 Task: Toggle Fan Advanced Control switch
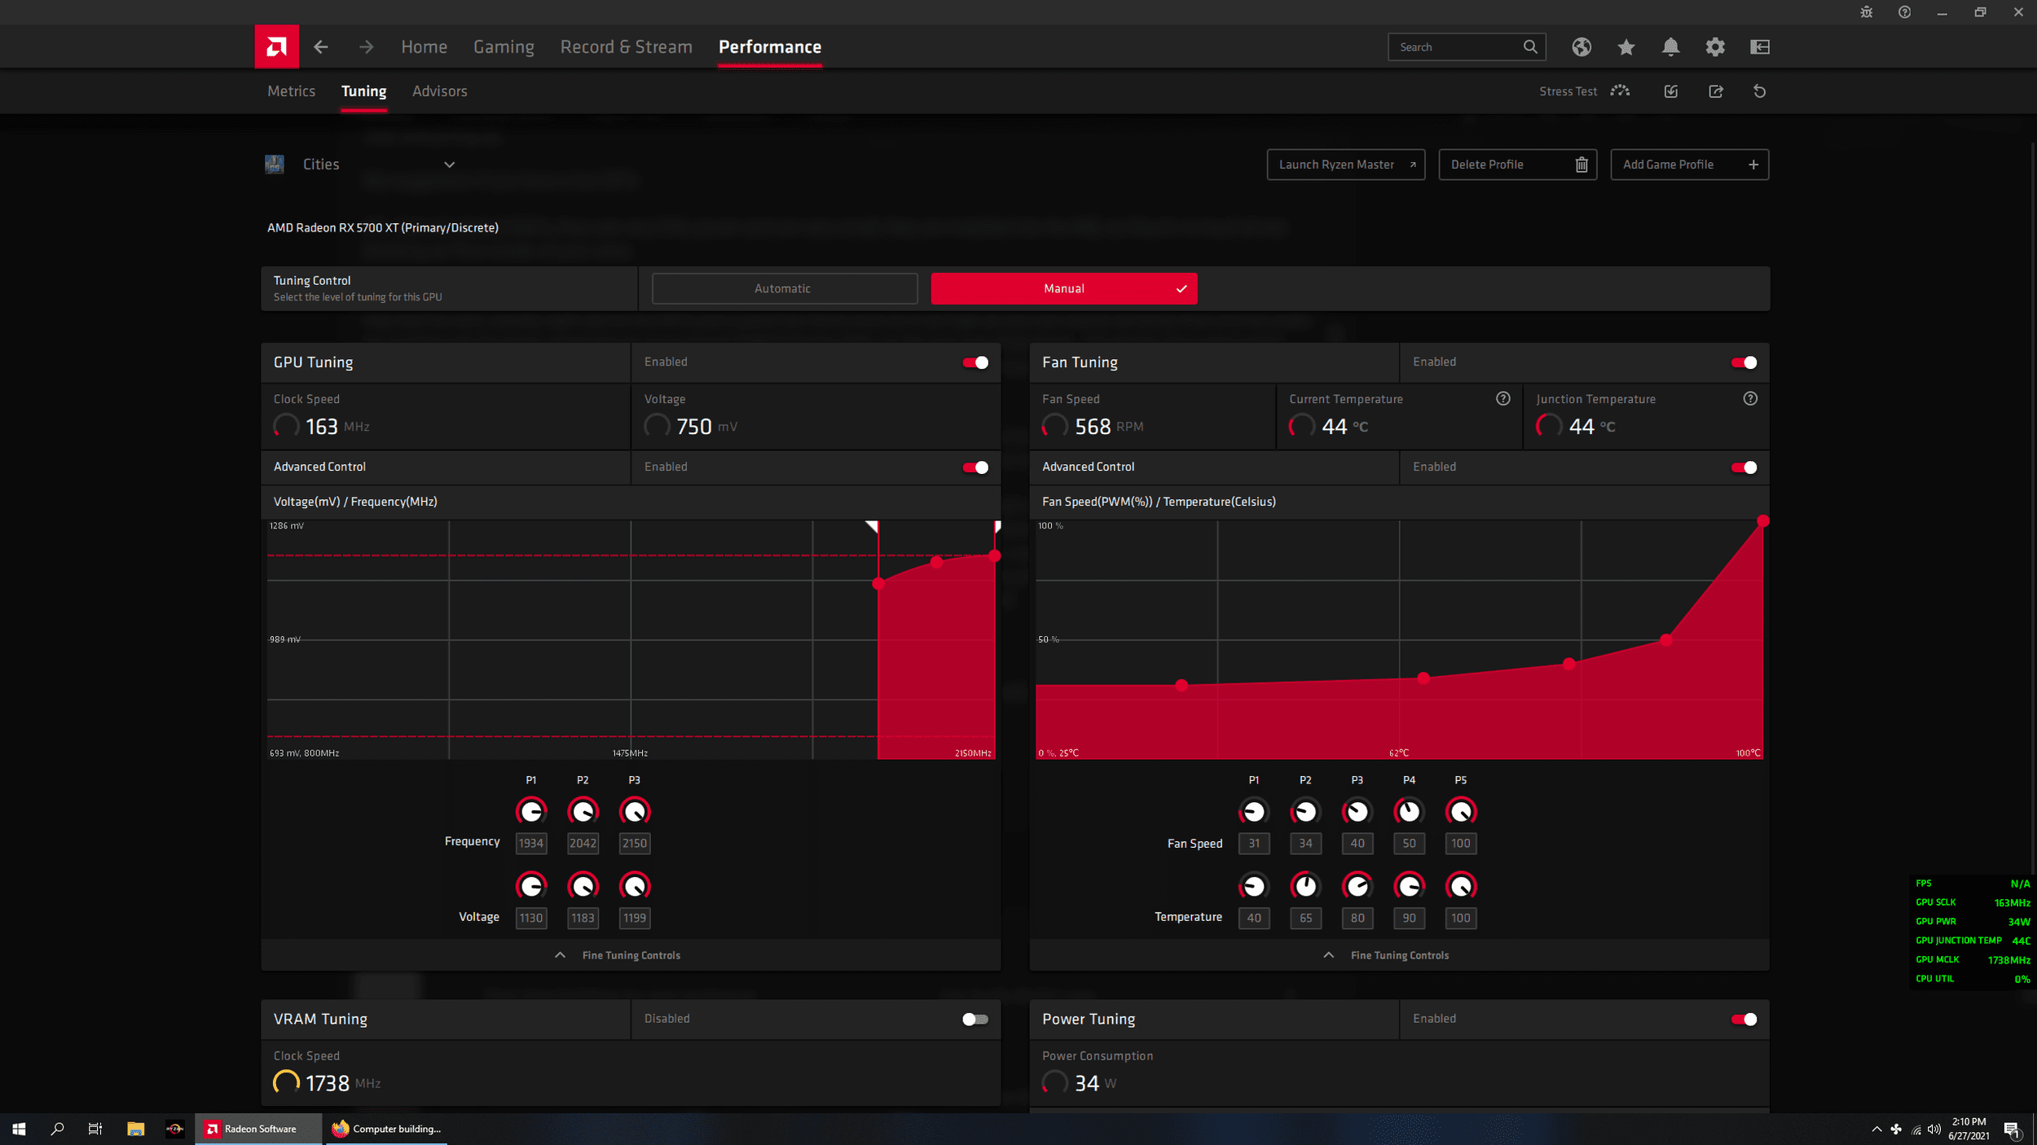[x=1744, y=467]
